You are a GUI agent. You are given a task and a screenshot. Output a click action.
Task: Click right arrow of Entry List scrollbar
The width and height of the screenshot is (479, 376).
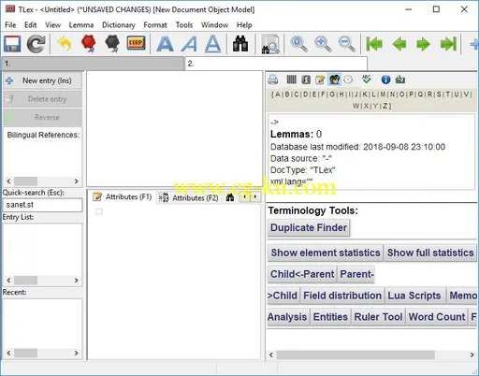point(76,281)
